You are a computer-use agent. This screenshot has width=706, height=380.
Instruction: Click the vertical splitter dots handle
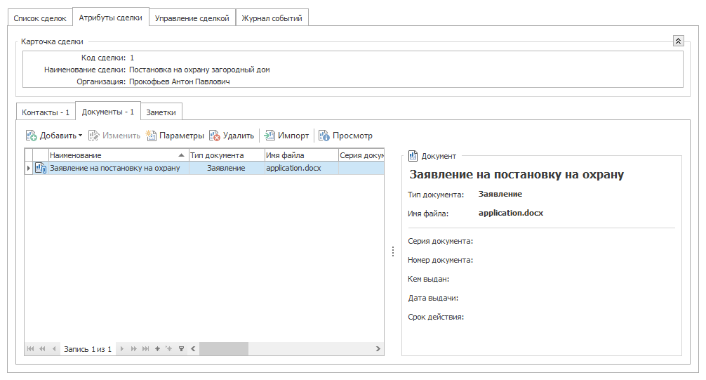point(392,251)
